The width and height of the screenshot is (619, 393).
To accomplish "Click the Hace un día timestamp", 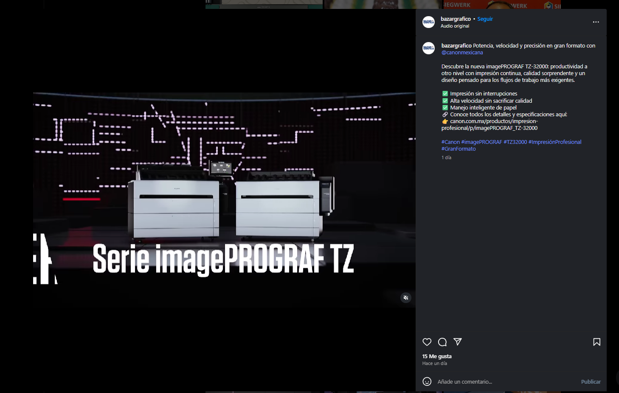I will [434, 363].
